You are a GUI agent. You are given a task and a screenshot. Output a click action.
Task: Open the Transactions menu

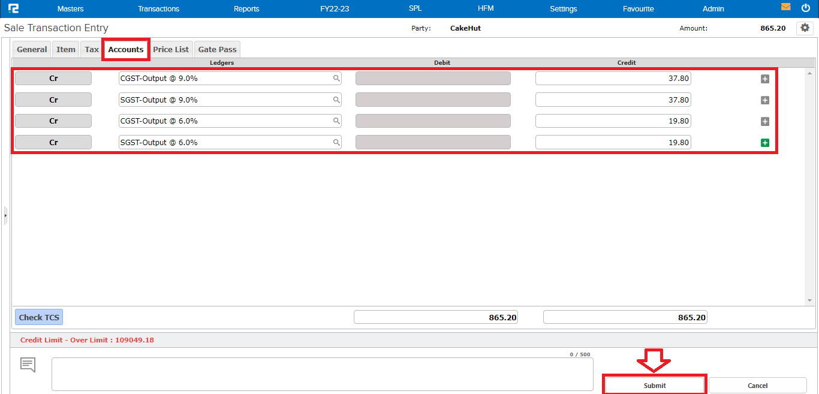tap(158, 8)
